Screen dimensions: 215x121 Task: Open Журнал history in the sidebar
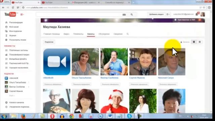pos(12,36)
